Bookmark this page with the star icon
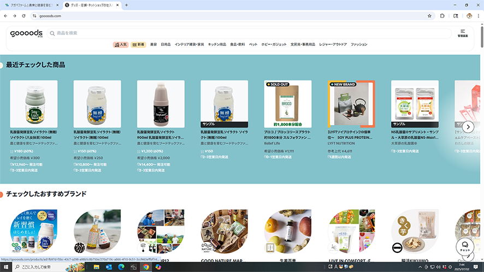 429,16
